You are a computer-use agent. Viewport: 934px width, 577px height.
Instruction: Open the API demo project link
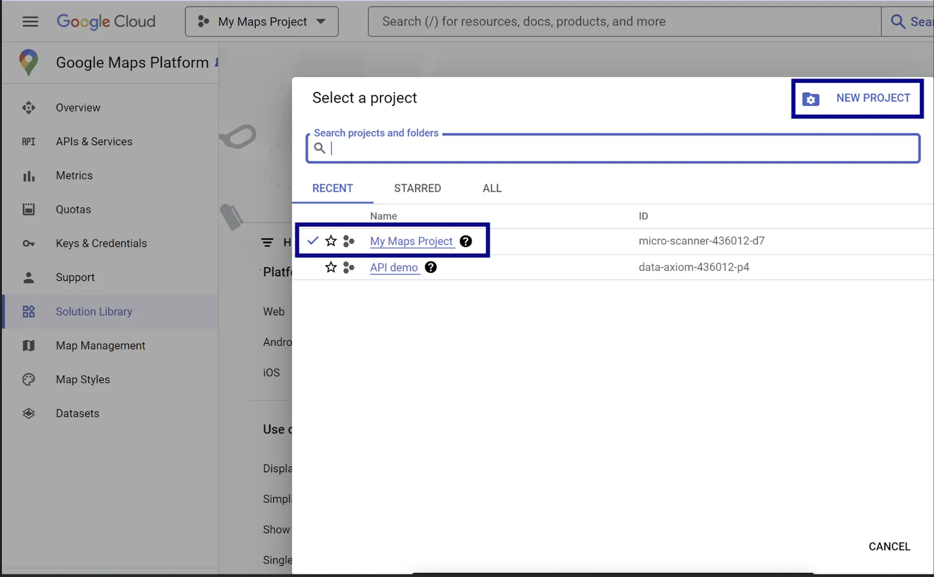pyautogui.click(x=394, y=268)
